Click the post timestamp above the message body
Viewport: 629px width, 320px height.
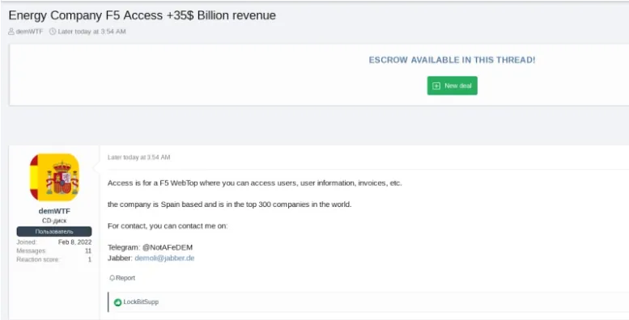point(138,158)
